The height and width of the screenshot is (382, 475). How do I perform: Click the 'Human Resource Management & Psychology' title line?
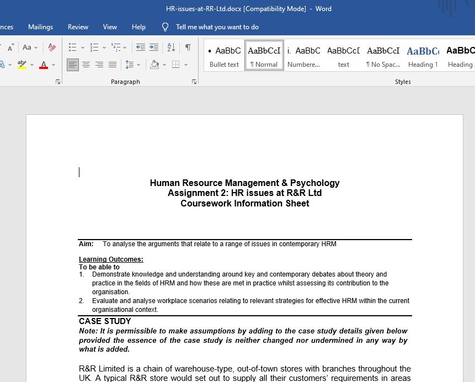click(245, 183)
